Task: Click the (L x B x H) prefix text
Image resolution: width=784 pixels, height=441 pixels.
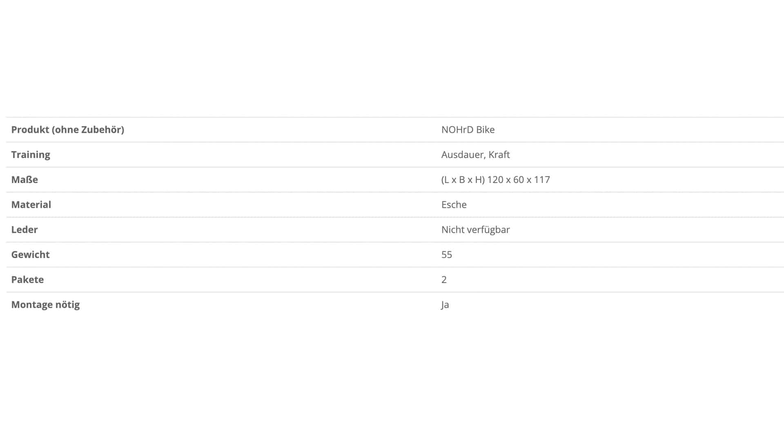Action: tap(463, 180)
